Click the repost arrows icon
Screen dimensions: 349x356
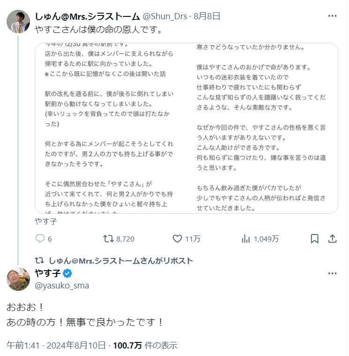click(109, 239)
